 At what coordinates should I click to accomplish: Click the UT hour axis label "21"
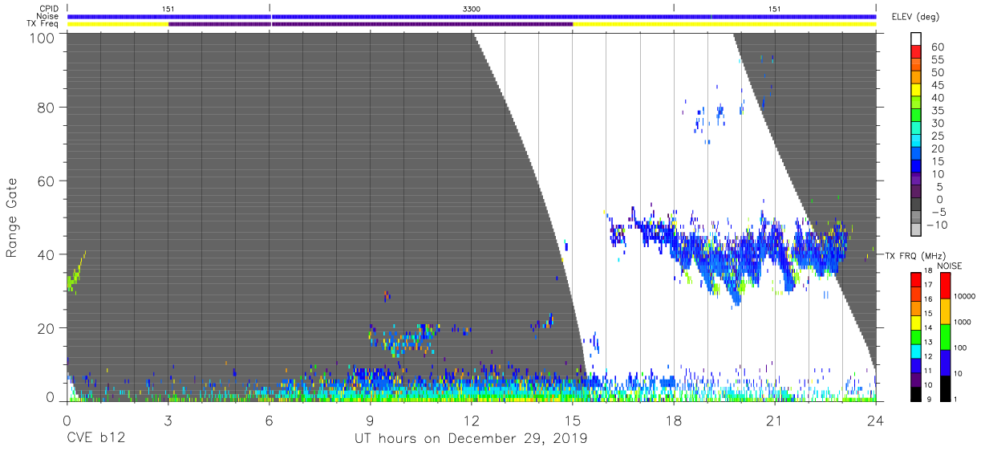tap(775, 420)
